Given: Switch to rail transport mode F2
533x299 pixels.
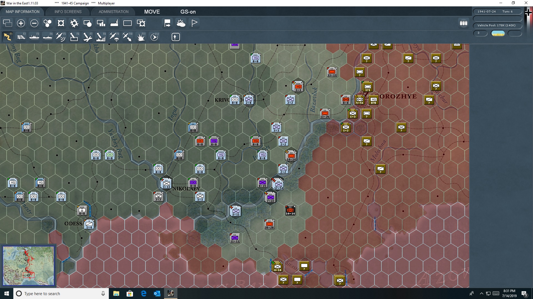Looking at the screenshot, I should click(21, 37).
